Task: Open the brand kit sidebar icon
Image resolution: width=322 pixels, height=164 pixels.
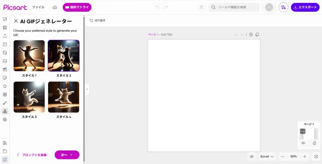Action: pyautogui.click(x=5, y=143)
